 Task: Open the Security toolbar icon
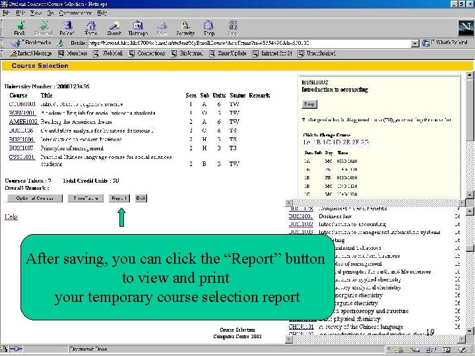point(185,28)
